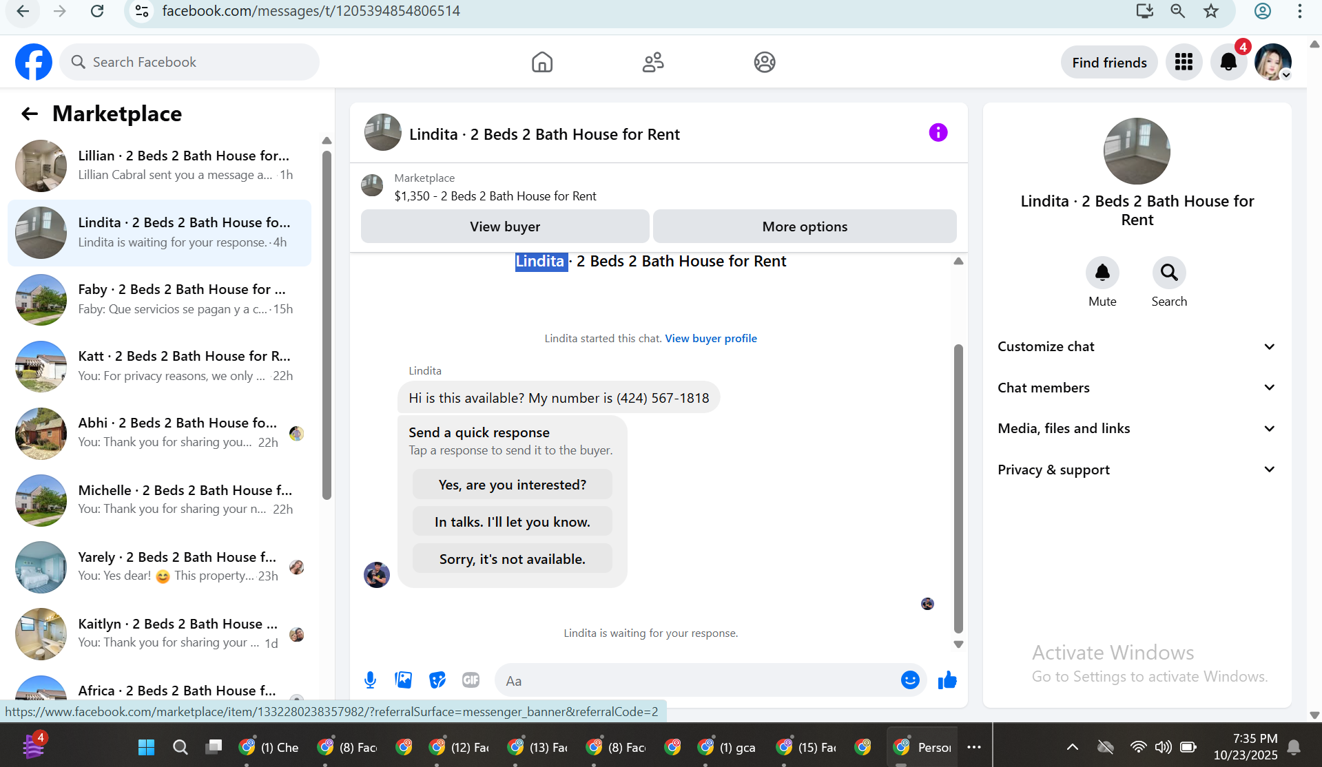Expand the Chat members section
The image size is (1322, 767).
1137,388
